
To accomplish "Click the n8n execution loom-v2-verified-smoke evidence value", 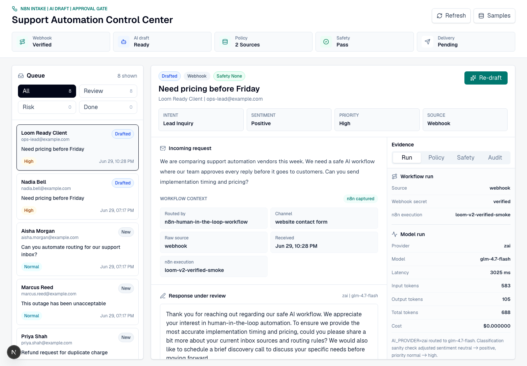I will click(x=483, y=215).
